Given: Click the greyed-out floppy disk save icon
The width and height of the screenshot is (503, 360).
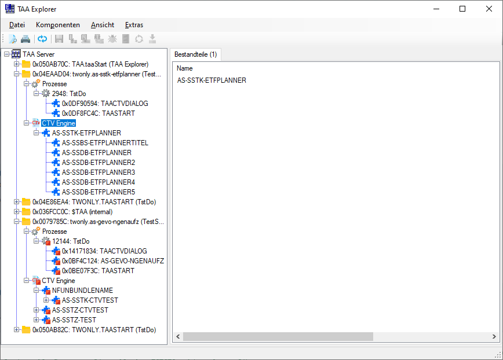Looking at the screenshot, I should pyautogui.click(x=59, y=39).
